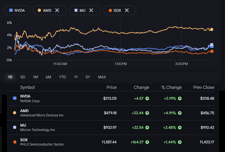Screen dimensions: 225x152
Task: Click the Symbol column header
Action: click(27, 87)
